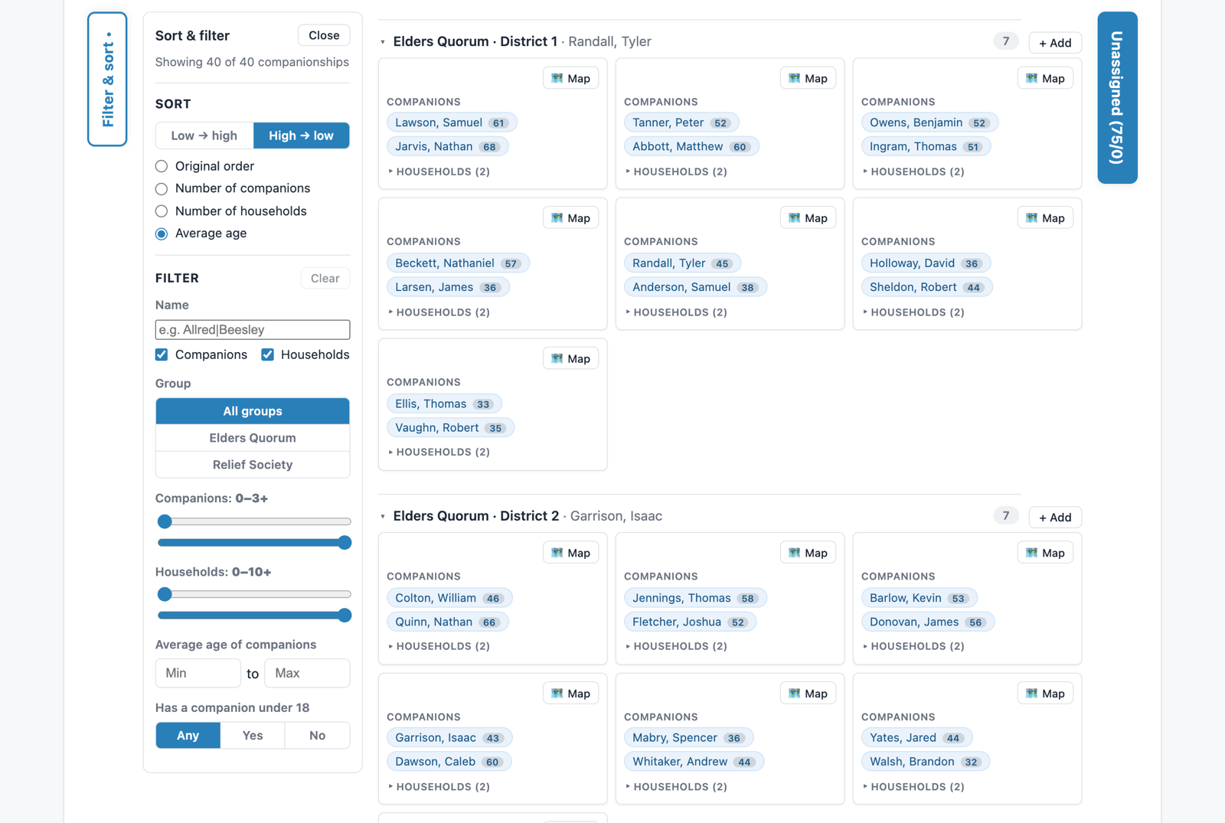Open Map for Yates, Jared companionship
This screenshot has height=823, width=1225.
pyautogui.click(x=1045, y=694)
